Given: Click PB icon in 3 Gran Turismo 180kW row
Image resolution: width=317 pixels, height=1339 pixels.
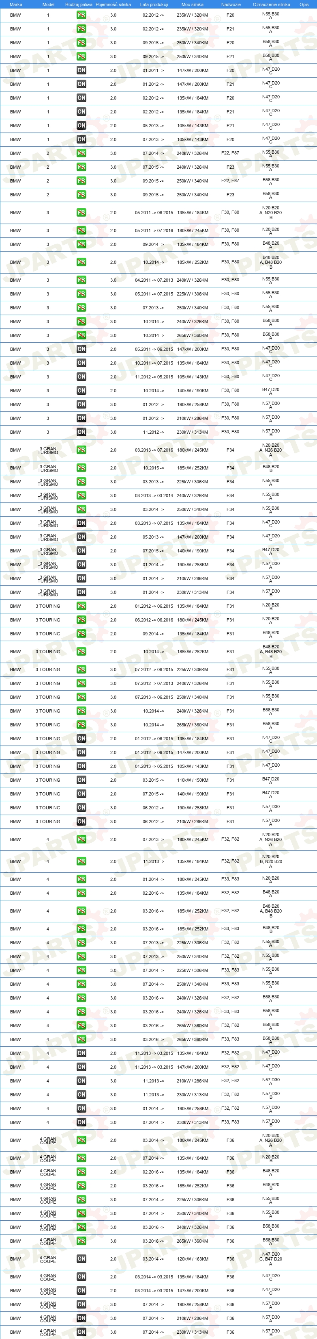Looking at the screenshot, I should click(x=81, y=450).
